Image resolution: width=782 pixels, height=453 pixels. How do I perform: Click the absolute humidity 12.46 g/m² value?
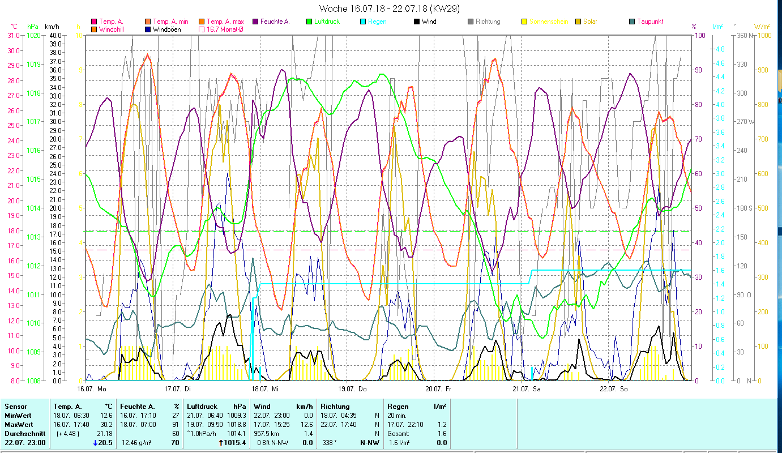click(138, 443)
